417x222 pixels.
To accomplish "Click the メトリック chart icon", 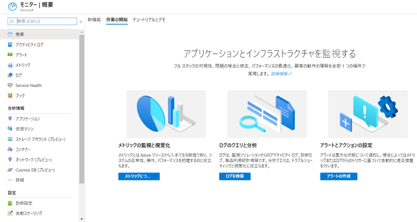I will (10, 65).
